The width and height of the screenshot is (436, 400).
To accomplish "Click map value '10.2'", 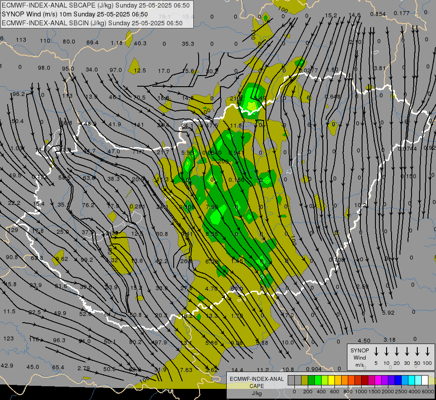I will (x=360, y=205).
